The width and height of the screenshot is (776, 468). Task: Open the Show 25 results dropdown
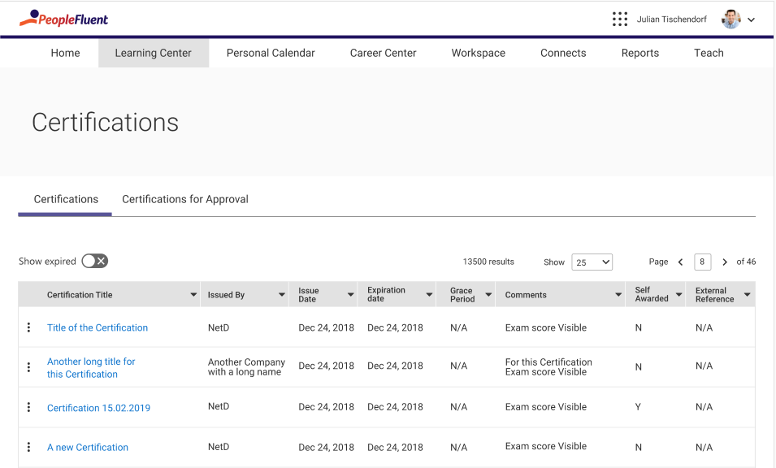(x=592, y=262)
